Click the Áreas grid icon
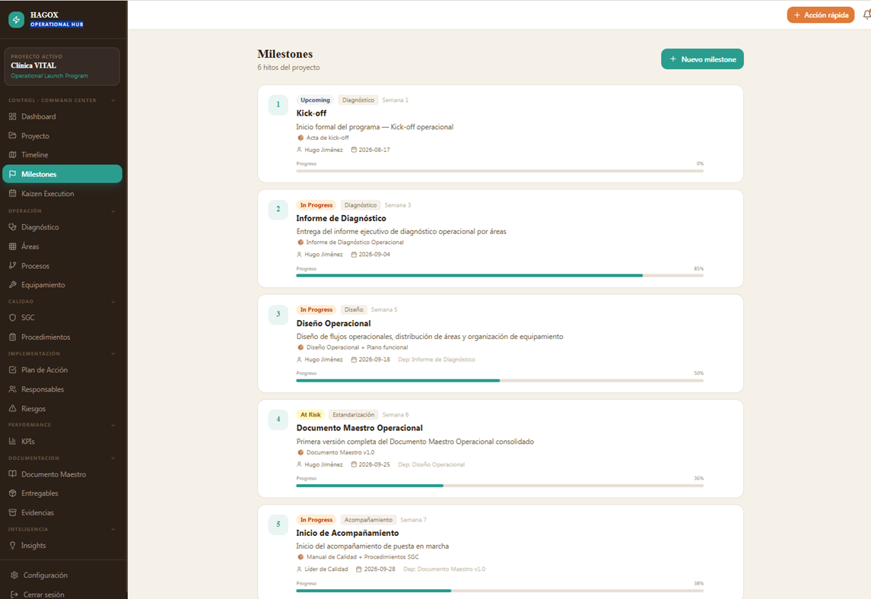This screenshot has height=599, width=871. pos(13,246)
